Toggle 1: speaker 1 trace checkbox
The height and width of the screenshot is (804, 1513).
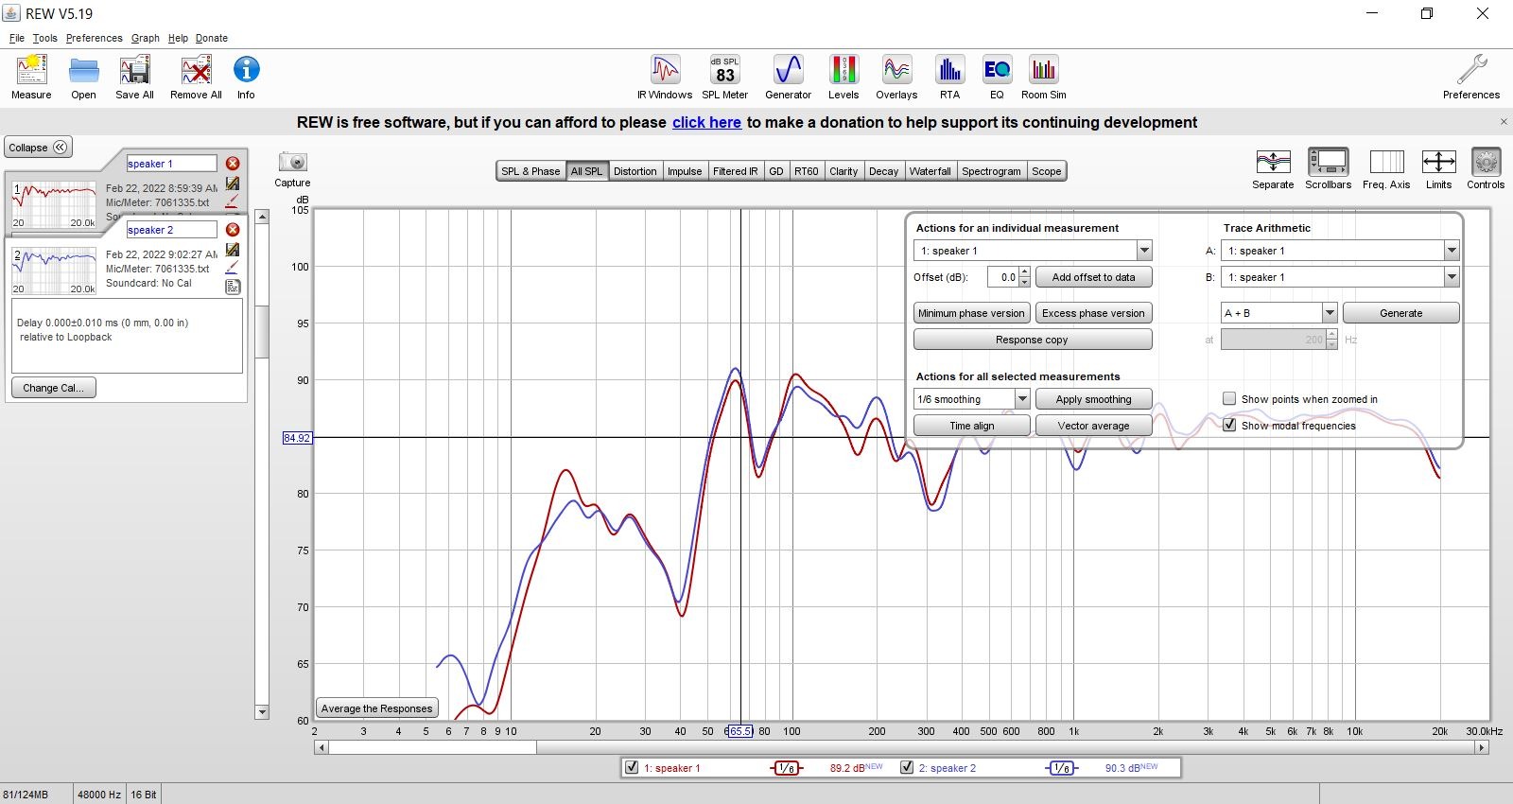point(632,767)
